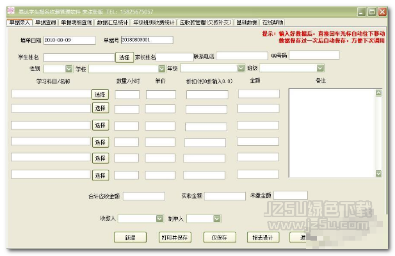This screenshot has height=256, width=395.
Task: Click 备注 scrollbar down arrow
Action: [378, 173]
